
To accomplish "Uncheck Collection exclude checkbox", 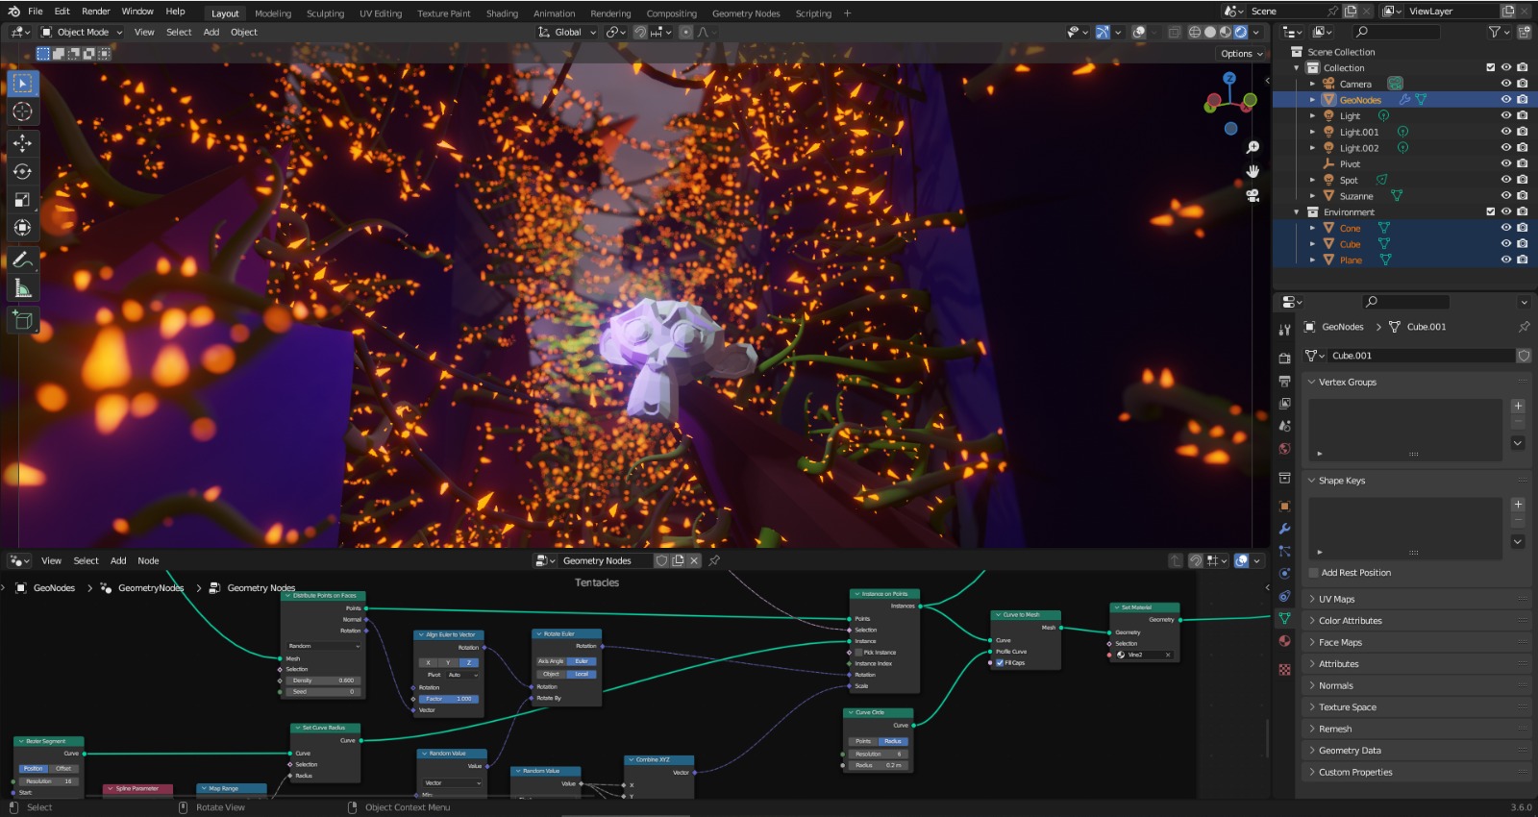I will tap(1491, 67).
